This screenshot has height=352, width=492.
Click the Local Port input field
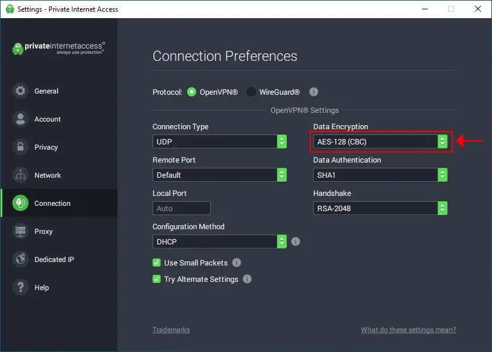pyautogui.click(x=182, y=208)
